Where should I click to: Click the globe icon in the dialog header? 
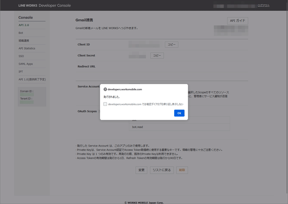105,89
